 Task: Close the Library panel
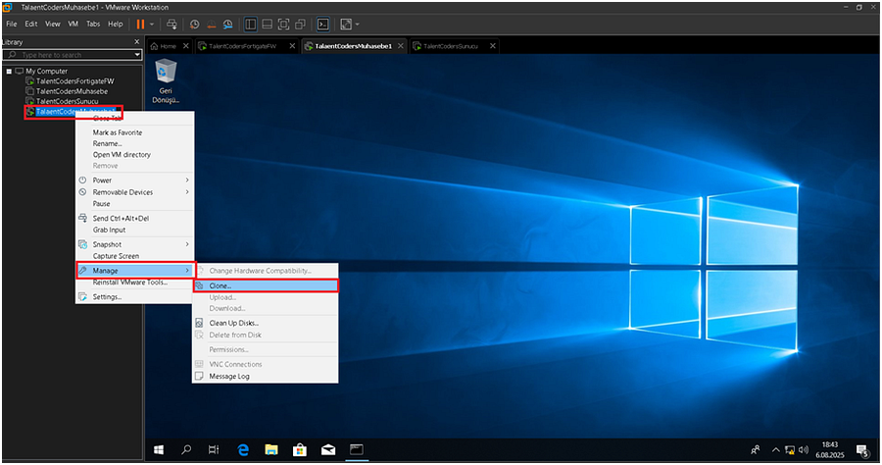tap(136, 41)
